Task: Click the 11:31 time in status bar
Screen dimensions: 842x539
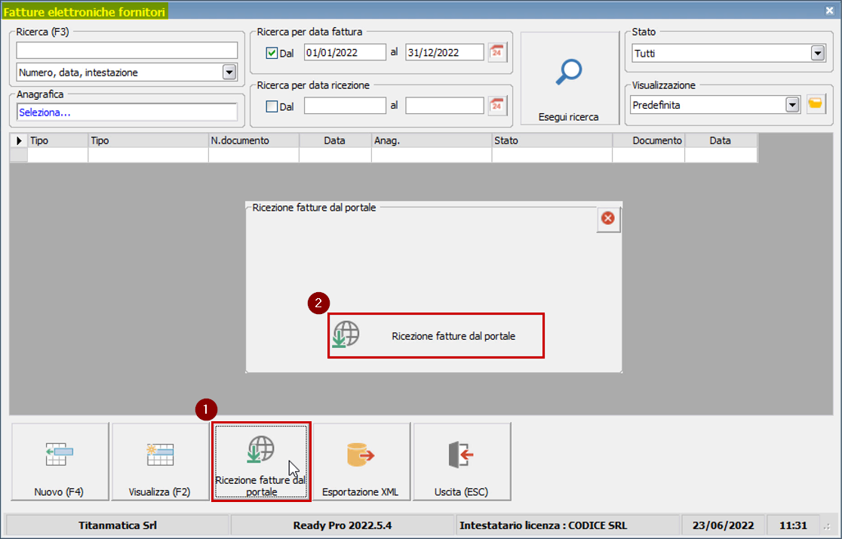Action: [793, 525]
